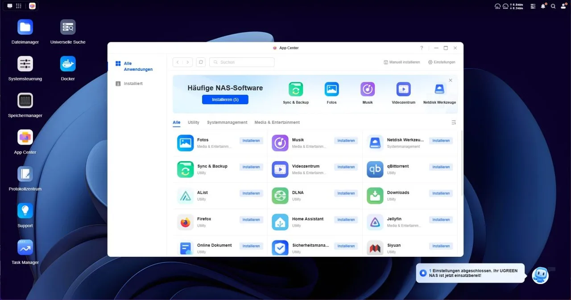Open App Center Einstellungen
This screenshot has height=300, width=571.
pyautogui.click(x=442, y=62)
